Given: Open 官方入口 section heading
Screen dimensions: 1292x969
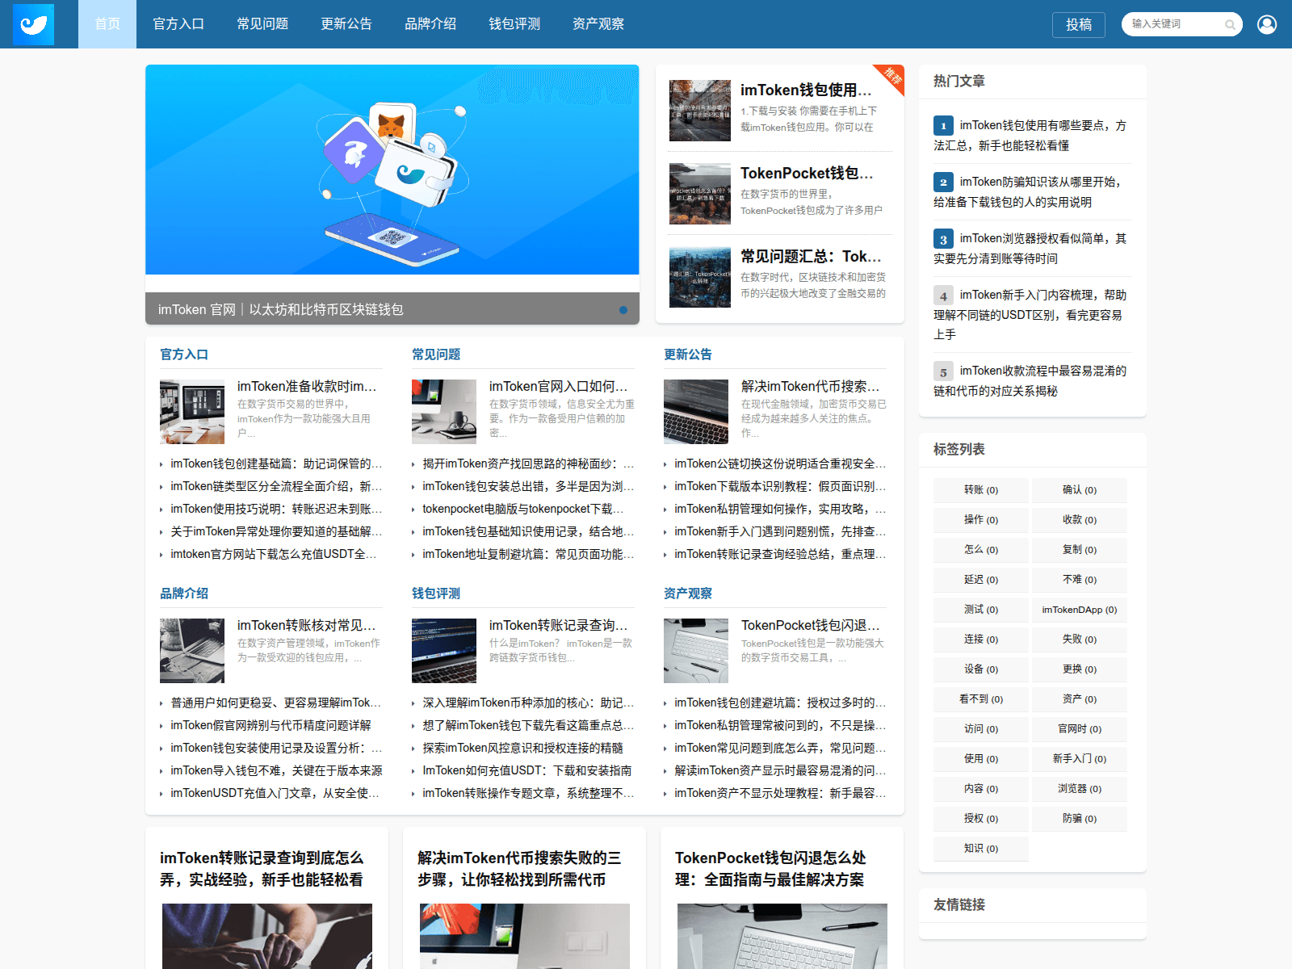Looking at the screenshot, I should point(184,354).
